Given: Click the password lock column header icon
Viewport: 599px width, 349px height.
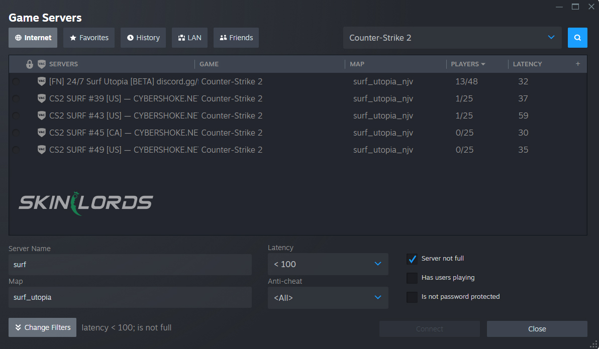Looking at the screenshot, I should (30, 64).
